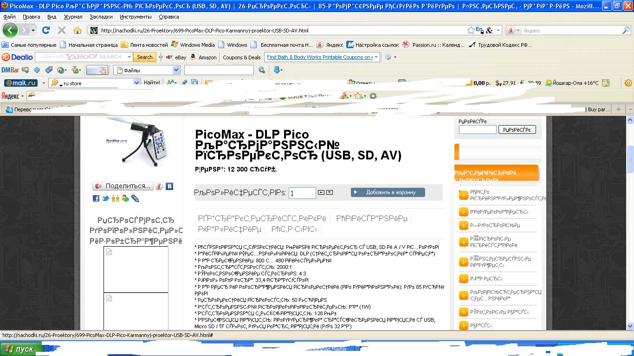Add product with Добавить в корзину button
The height and width of the screenshot is (356, 634).
pyautogui.click(x=388, y=192)
